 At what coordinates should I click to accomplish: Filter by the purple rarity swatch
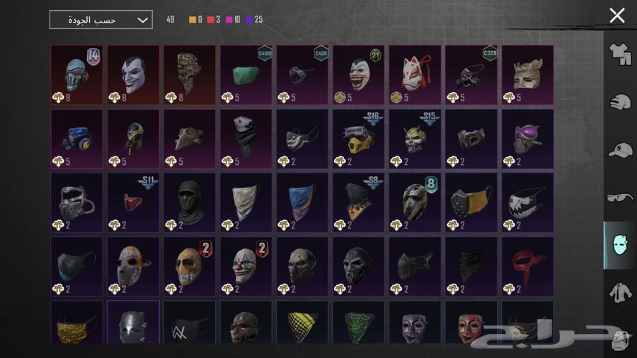(x=249, y=20)
